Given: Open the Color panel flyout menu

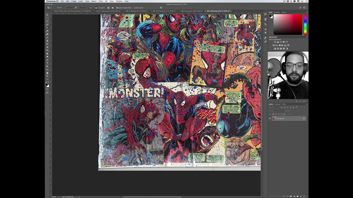Looking at the screenshot, I should click(307, 12).
